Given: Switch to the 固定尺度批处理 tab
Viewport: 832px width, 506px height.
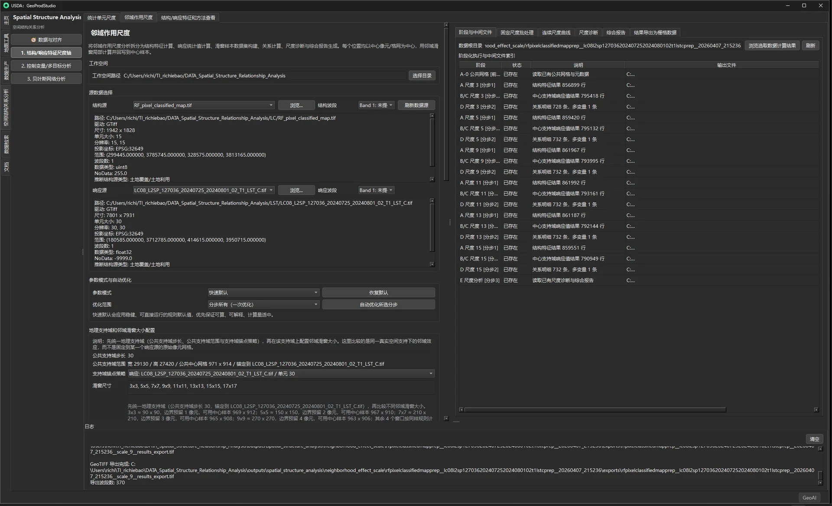Looking at the screenshot, I should pos(517,32).
